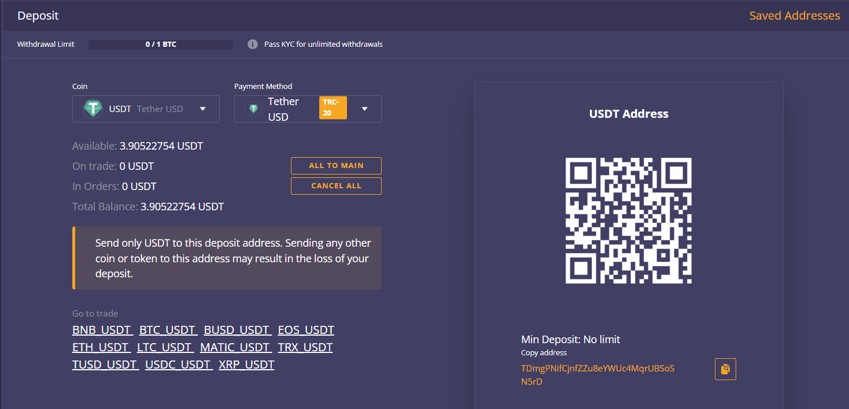
Task: Click the Available 3.90522754 USDT balance
Action: coord(161,146)
